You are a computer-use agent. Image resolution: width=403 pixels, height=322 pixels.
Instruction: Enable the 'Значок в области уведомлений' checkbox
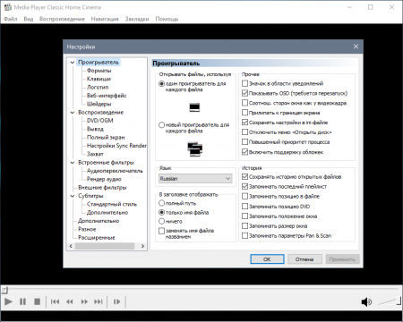tap(244, 83)
